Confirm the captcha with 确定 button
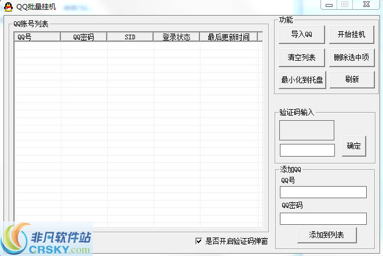The image size is (383, 256). (x=354, y=146)
